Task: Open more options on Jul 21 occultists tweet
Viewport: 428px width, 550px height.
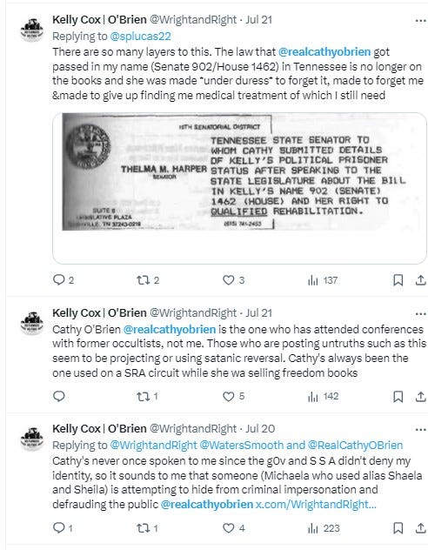Action: click(420, 314)
